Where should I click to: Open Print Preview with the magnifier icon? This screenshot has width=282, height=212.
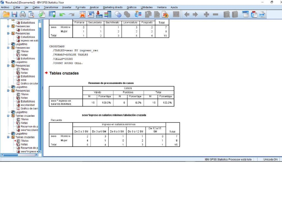point(31,14)
